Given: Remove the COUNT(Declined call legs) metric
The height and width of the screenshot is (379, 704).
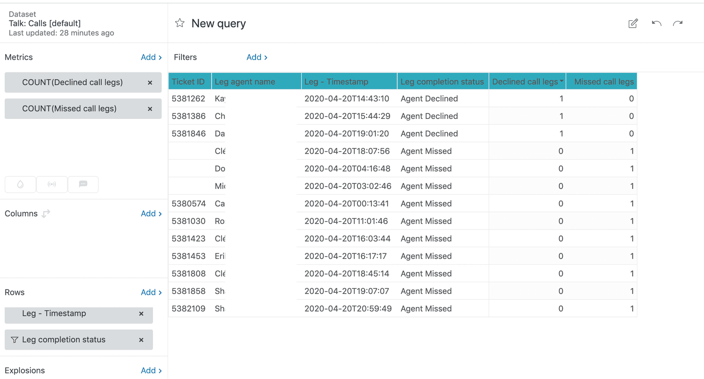Looking at the screenshot, I should pos(150,83).
